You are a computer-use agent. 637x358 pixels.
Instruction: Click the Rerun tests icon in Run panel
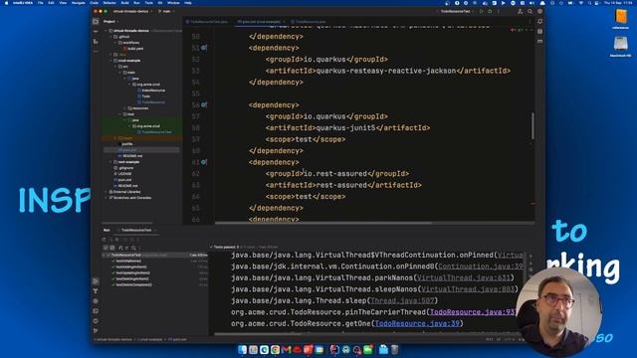click(x=104, y=240)
